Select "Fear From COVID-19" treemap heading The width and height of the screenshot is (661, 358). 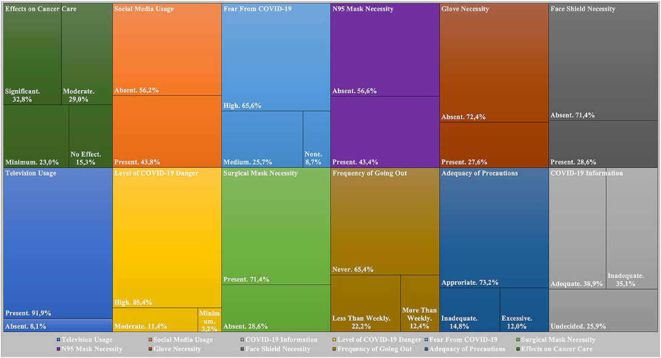pyautogui.click(x=257, y=9)
